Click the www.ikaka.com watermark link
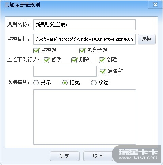This screenshot has height=165, width=163. [138, 158]
